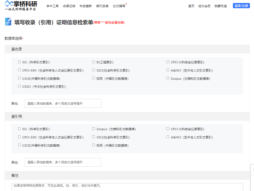The height and width of the screenshot is (191, 254).
Task: Click the 备注 section header
Action: [127, 175]
